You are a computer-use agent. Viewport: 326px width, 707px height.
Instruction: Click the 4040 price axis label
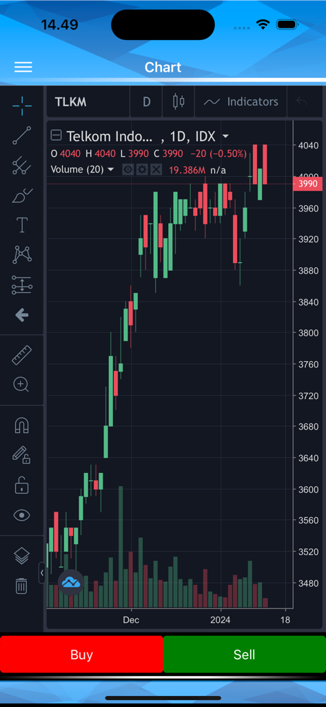click(308, 146)
